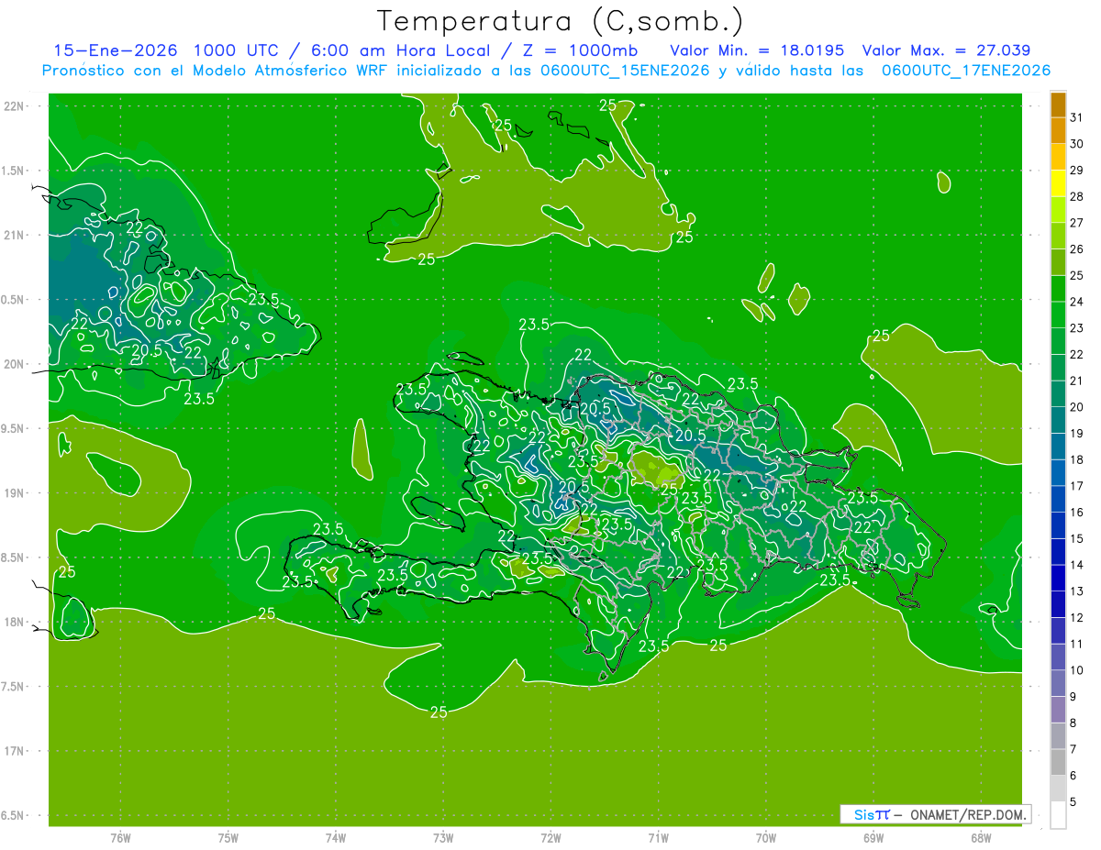Click the 72W longitude axis label
This screenshot has width=1101, height=850.
(x=550, y=838)
